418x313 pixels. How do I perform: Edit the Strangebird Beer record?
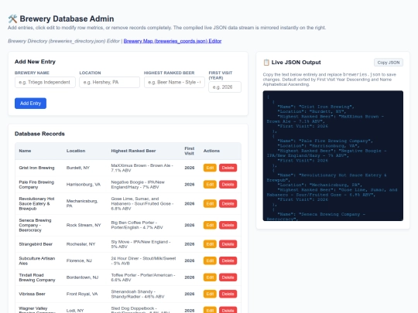point(210,244)
